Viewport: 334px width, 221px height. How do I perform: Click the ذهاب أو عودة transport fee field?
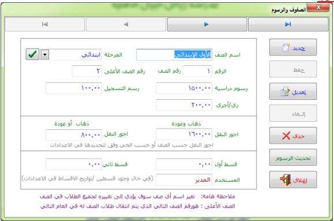click(x=74, y=135)
